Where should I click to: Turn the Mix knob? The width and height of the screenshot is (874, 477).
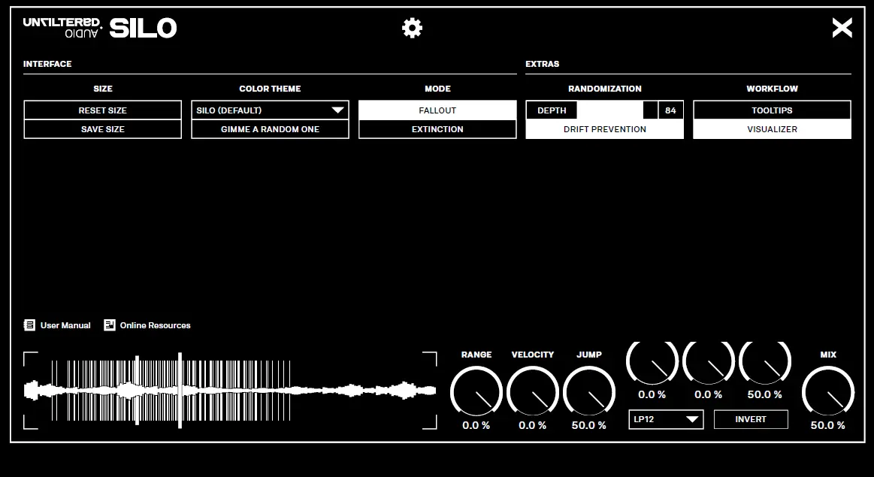[828, 391]
